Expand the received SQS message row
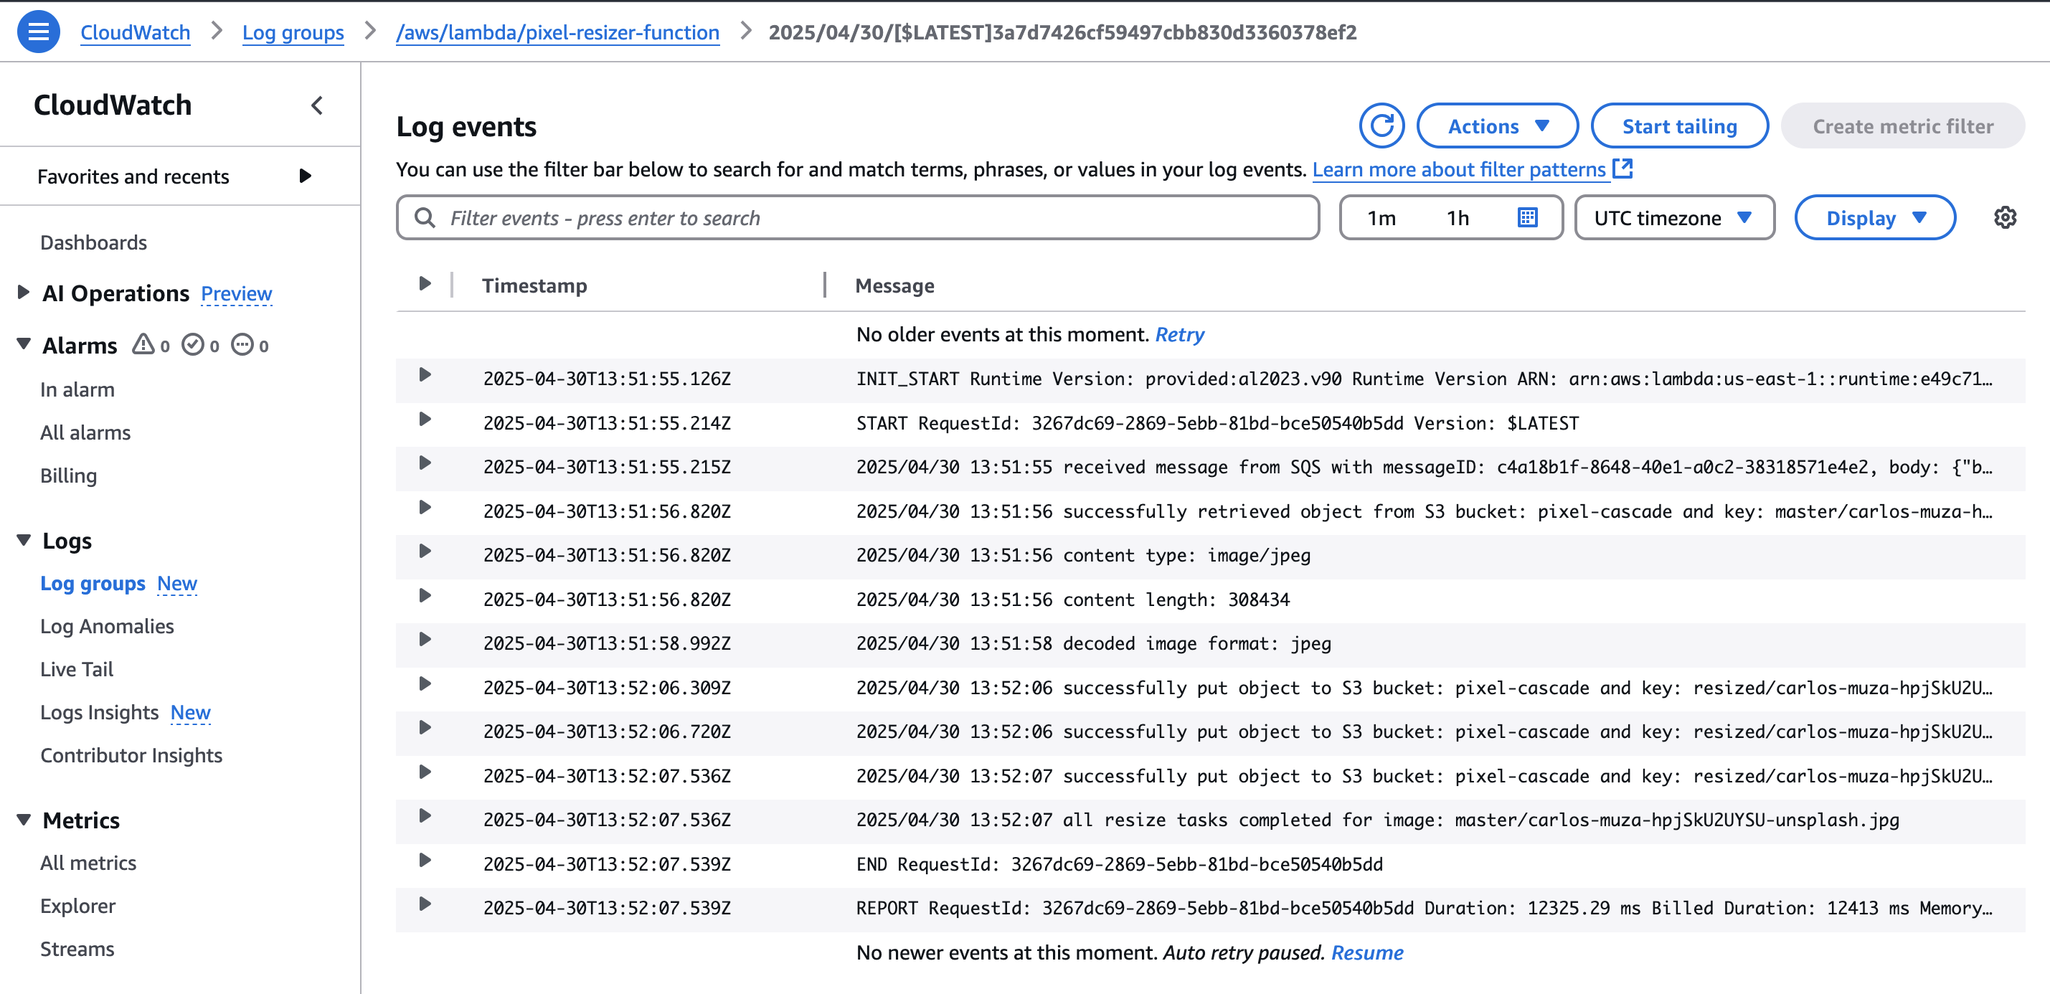Viewport: 2050px width, 994px height. (x=425, y=464)
